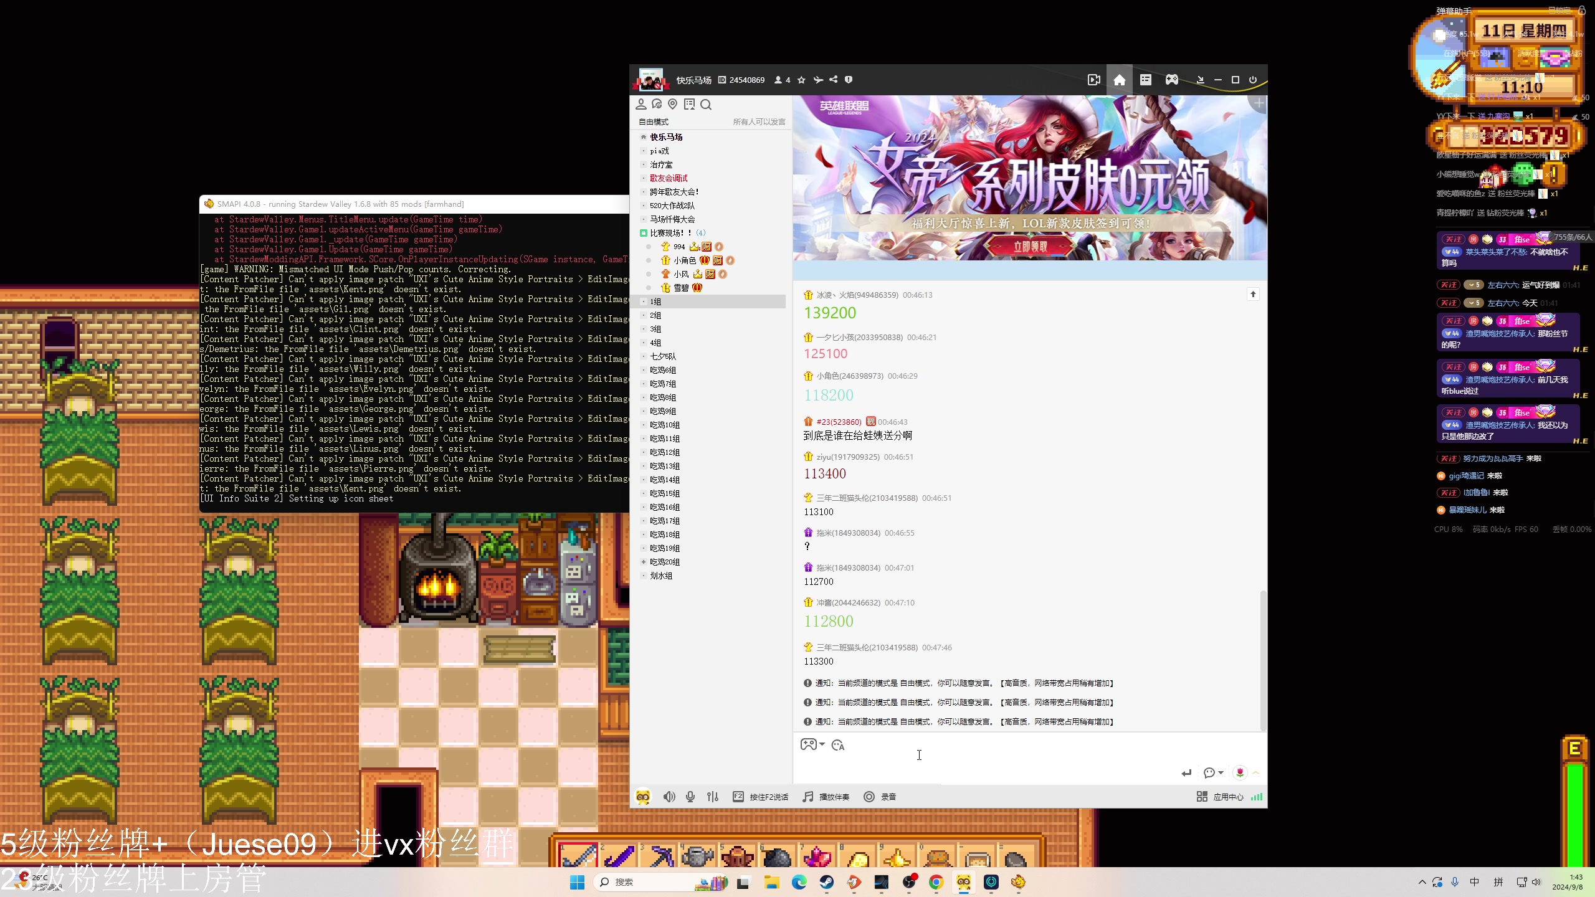Viewport: 1595px width, 897px height.
Task: Open App Center grid icon
Action: tap(1202, 797)
